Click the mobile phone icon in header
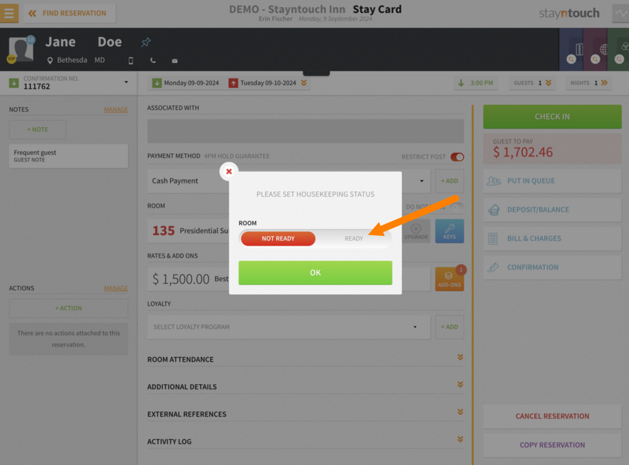The width and height of the screenshot is (629, 465). [x=131, y=61]
